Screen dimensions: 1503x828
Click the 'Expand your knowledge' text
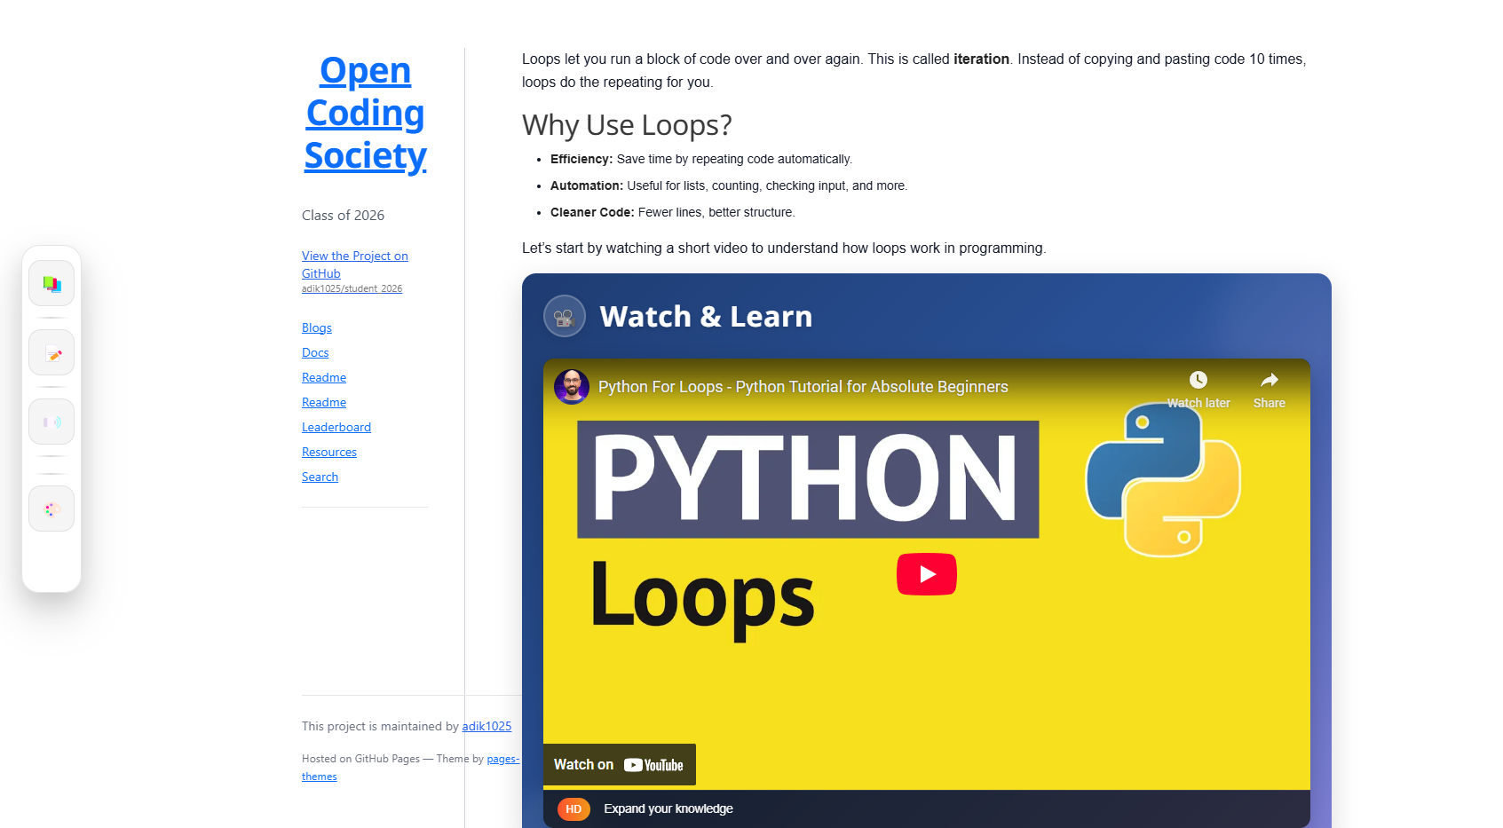pos(668,808)
